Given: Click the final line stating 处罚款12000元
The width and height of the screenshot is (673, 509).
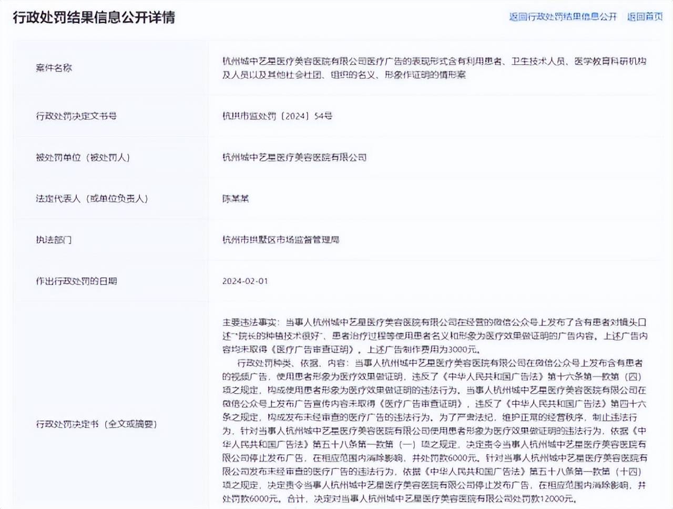Looking at the screenshot, I should 400,498.
